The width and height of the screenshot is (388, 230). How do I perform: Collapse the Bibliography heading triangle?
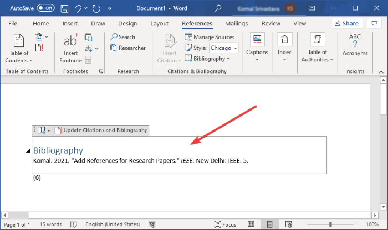click(x=28, y=151)
